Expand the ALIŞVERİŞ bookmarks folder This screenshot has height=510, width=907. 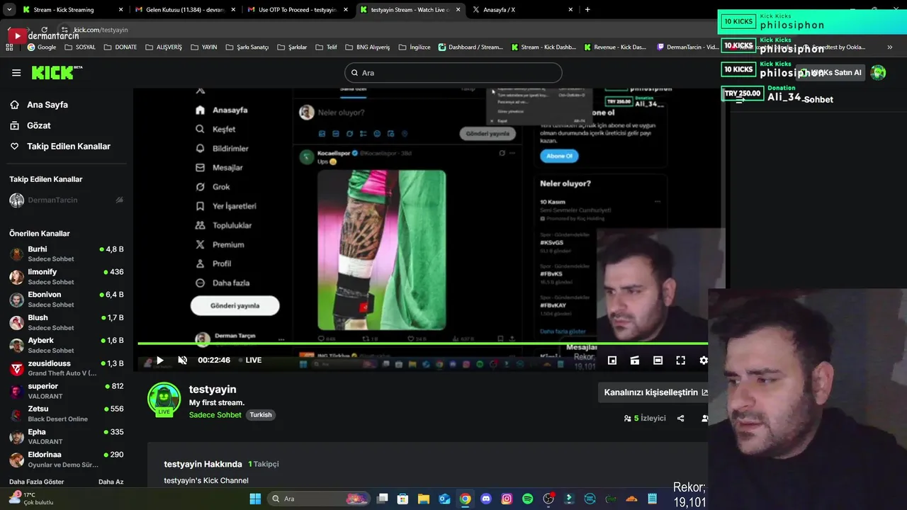(x=163, y=47)
